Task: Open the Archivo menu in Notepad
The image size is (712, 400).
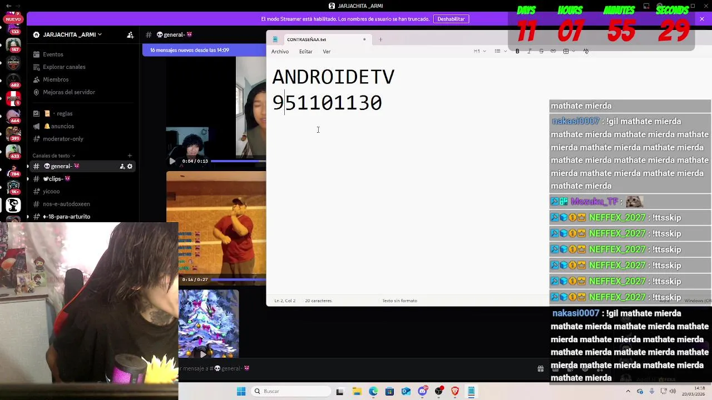Action: [x=280, y=52]
